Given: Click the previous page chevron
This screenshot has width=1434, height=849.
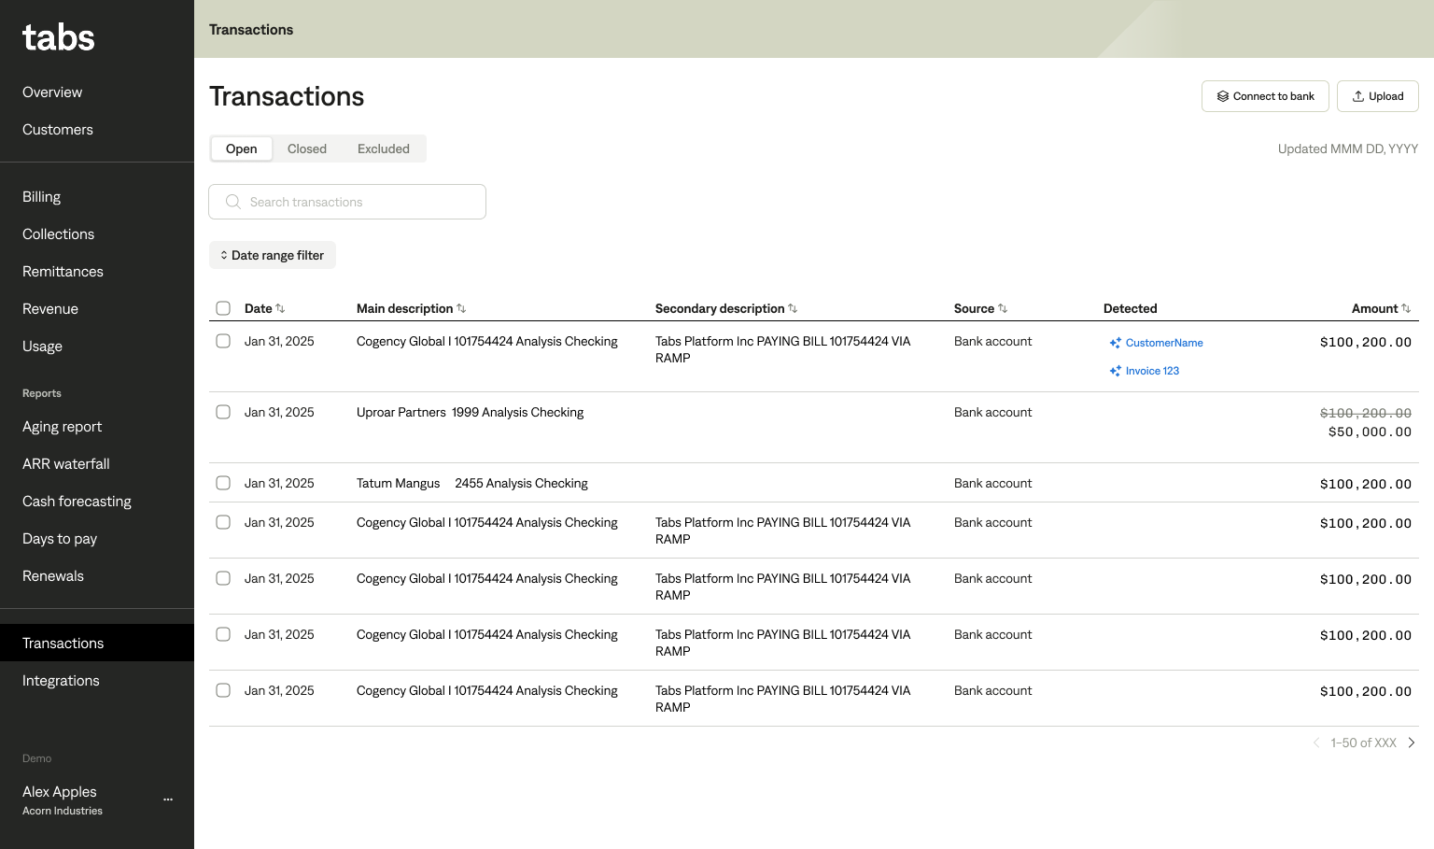Looking at the screenshot, I should (1316, 743).
